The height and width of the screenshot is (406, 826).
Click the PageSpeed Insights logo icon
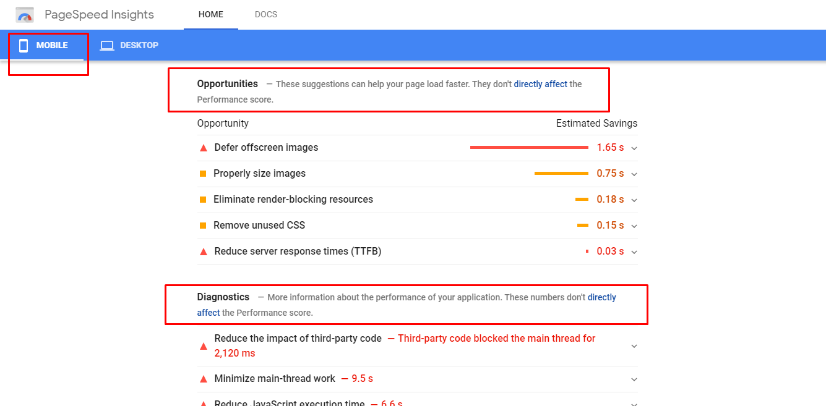(25, 14)
